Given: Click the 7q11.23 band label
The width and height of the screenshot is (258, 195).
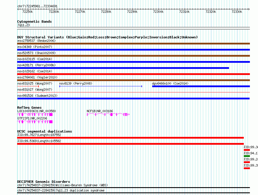Looking at the screenshot, I should point(23,25).
